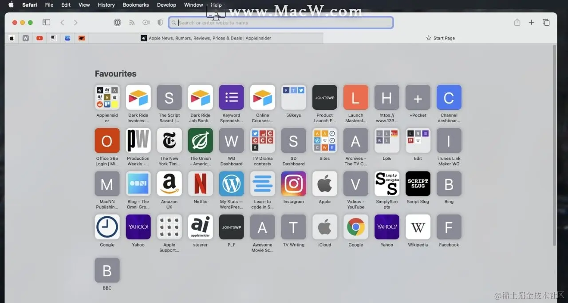Open the 58keys favourites folder
Image resolution: width=568 pixels, height=303 pixels.
click(293, 97)
